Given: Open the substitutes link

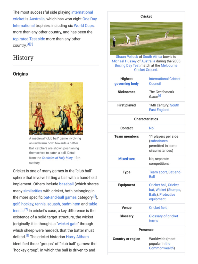Looking at the screenshot, I should (159, 141).
